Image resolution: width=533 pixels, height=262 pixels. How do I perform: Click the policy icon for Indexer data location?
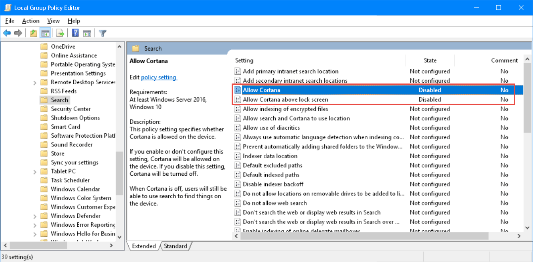pos(238,156)
